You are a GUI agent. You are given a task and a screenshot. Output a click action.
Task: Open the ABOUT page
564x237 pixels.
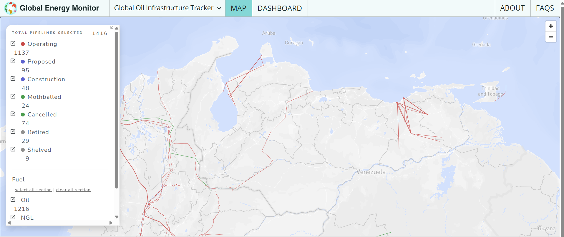512,8
